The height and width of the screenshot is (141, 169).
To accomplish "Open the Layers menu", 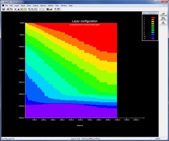I will coord(17,6).
